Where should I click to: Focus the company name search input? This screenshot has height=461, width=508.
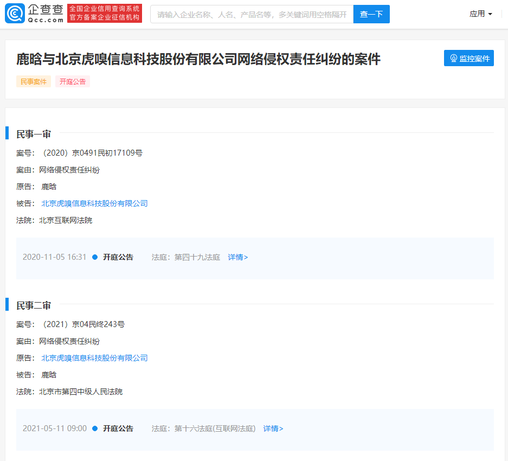tap(252, 14)
